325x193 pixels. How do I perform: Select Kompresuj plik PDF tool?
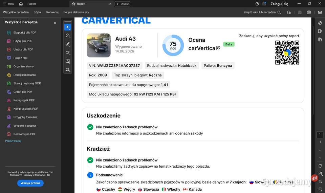click(x=22, y=109)
